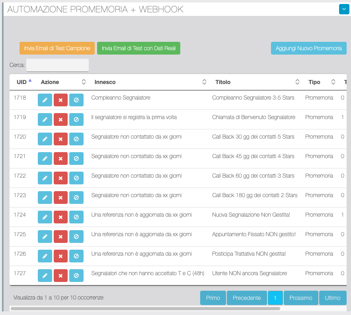Collapse the Automazione Promemoria panel chevron
This screenshot has width=351, height=315.
(x=344, y=9)
